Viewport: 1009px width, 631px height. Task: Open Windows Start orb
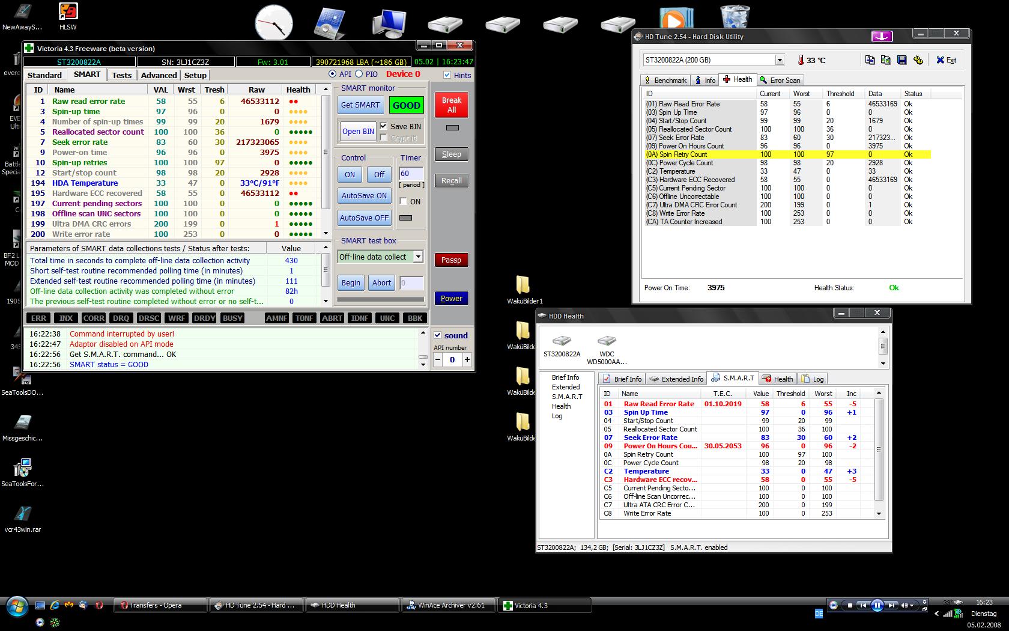[16, 606]
